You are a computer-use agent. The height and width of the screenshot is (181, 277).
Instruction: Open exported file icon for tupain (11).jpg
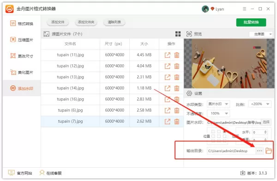[167, 55]
